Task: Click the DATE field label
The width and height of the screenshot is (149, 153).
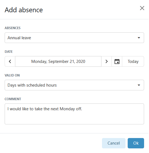Action: click(x=9, y=52)
